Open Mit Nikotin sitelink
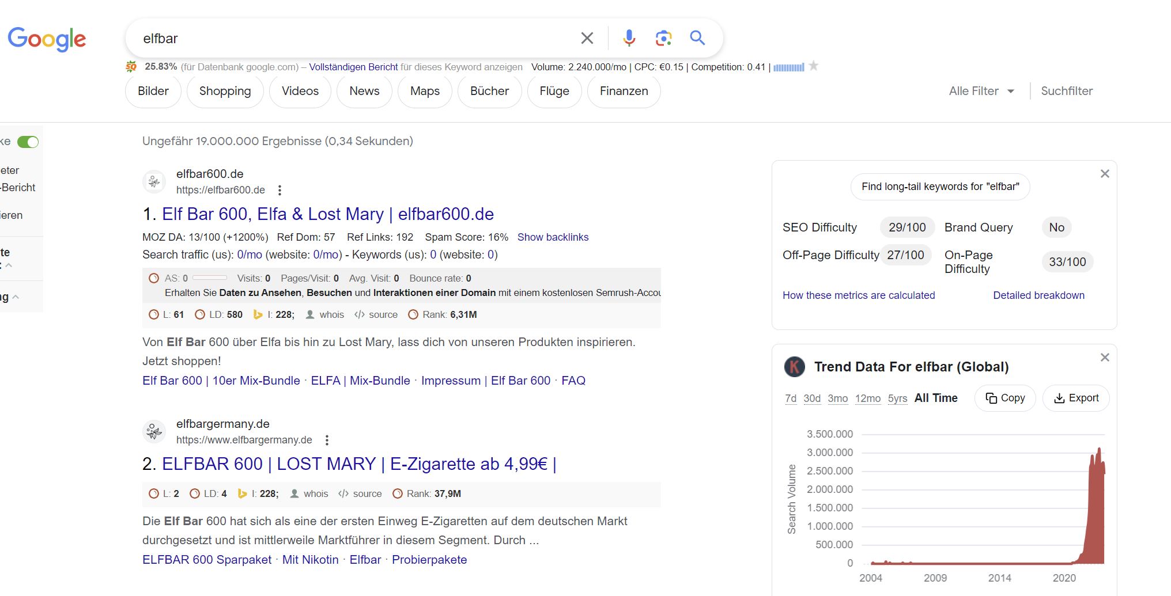This screenshot has height=596, width=1171. 311,560
